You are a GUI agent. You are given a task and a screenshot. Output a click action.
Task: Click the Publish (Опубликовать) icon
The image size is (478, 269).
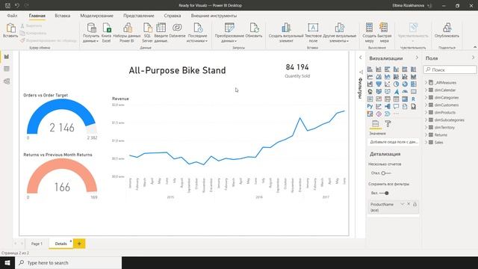pos(447,28)
